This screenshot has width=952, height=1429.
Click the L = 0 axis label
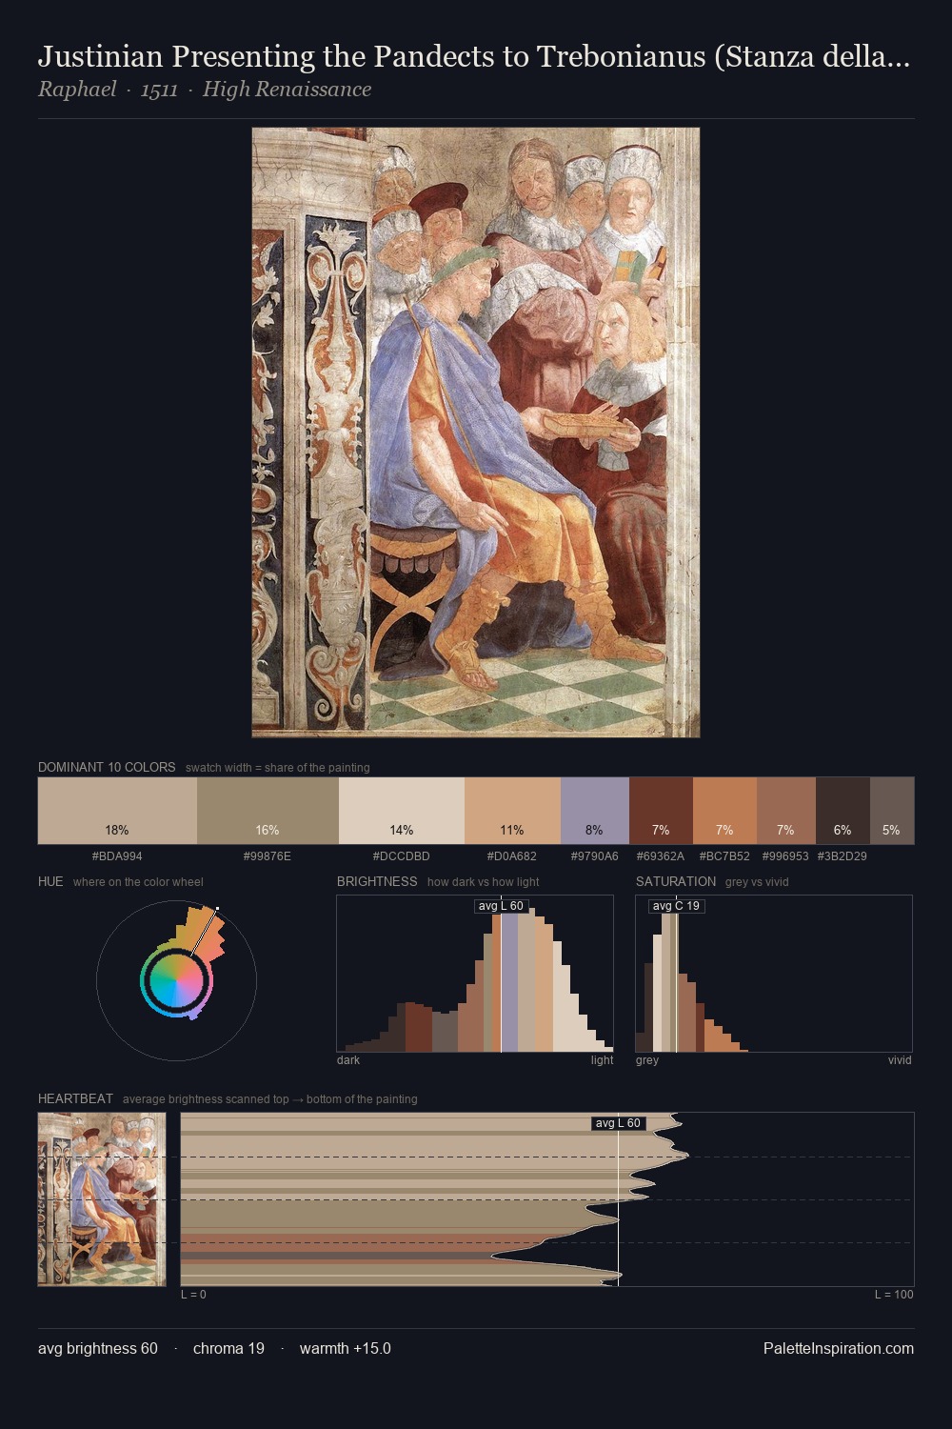click(x=193, y=1295)
